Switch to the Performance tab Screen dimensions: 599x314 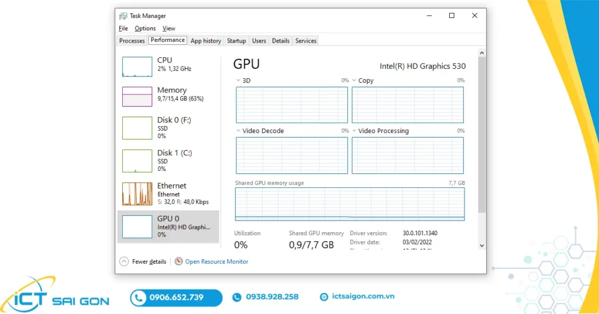click(167, 40)
